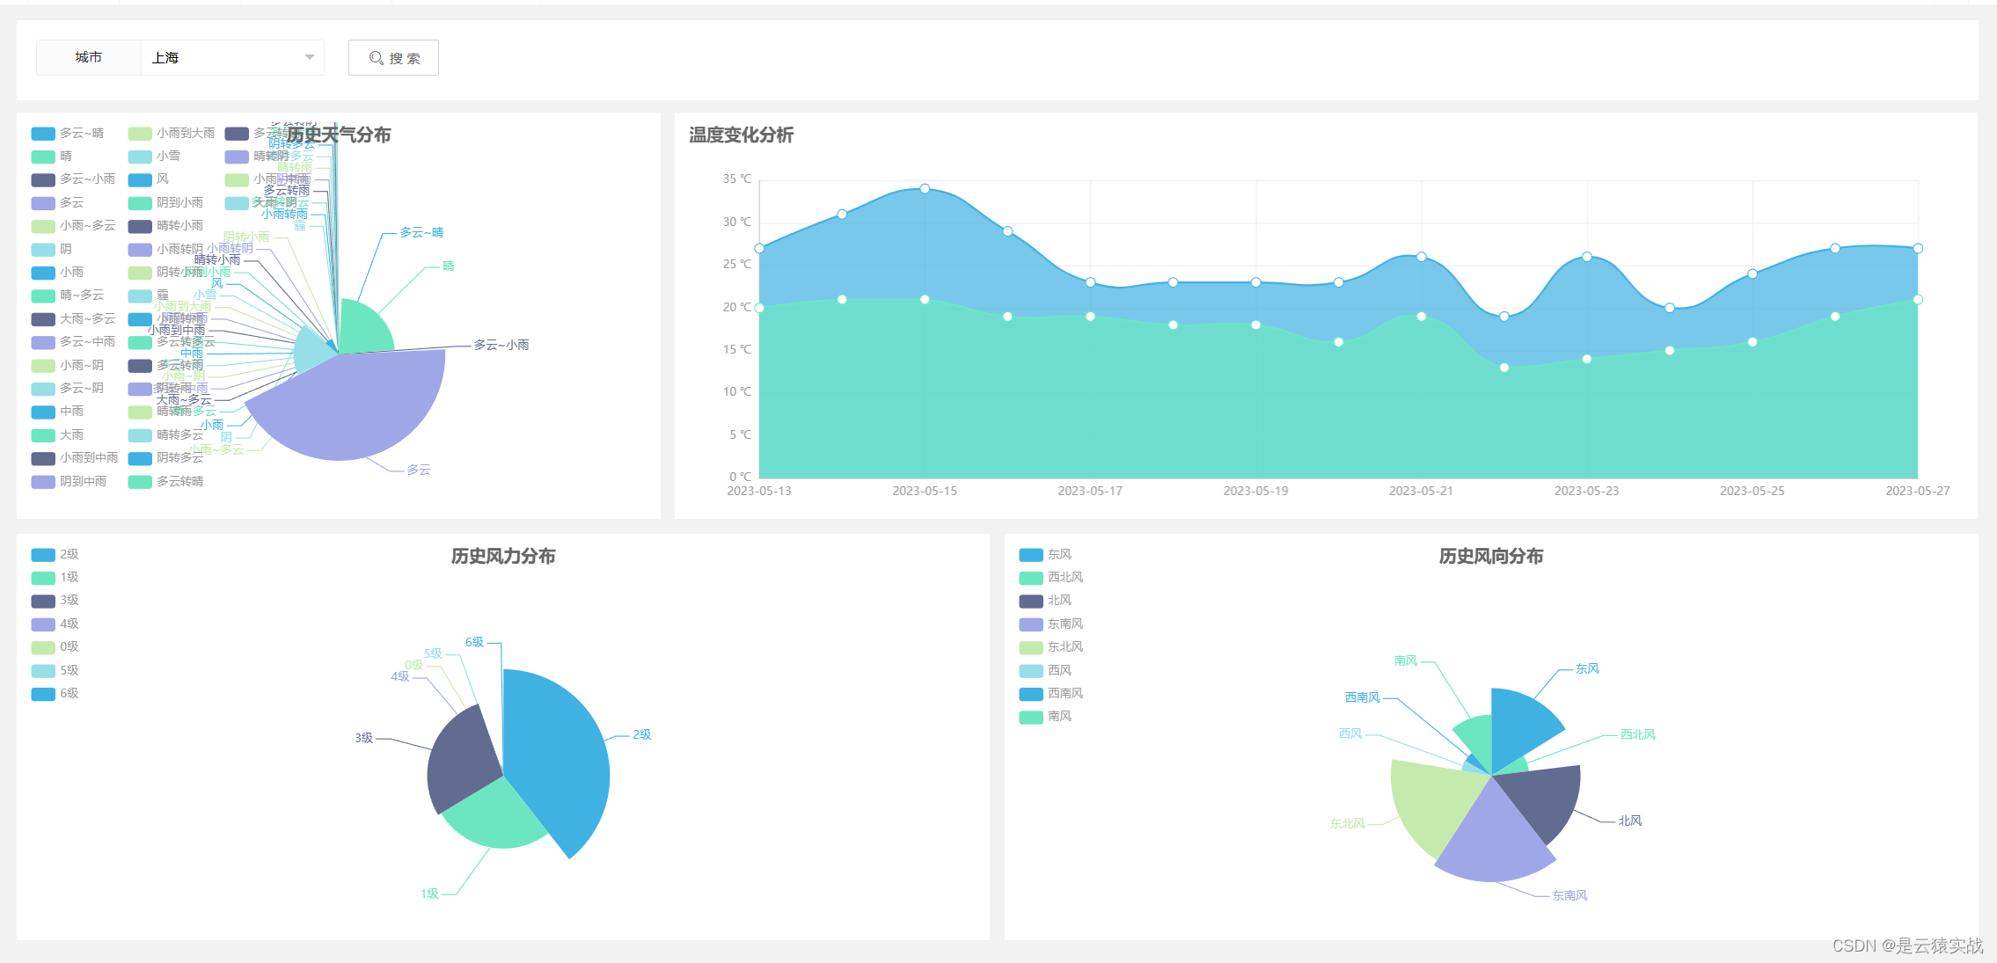Toggle the 小雪 legend entry
The width and height of the screenshot is (1997, 963).
pos(155,156)
